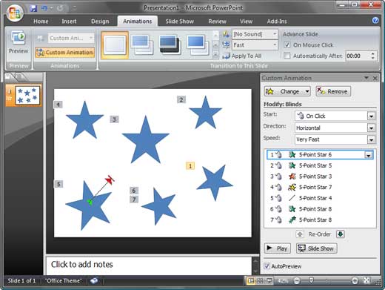Save the presentation from Quick Access toolbar
This screenshot has width=385, height=290.
(x=33, y=8)
